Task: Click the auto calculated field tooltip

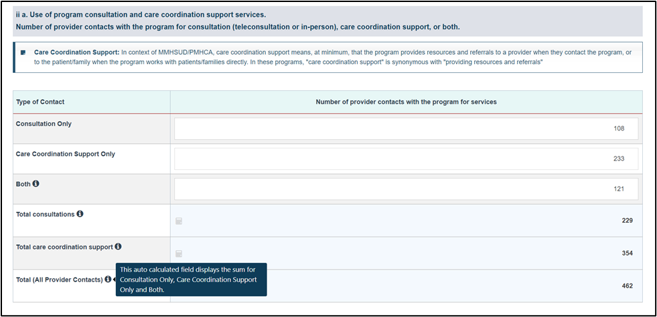Action: point(191,280)
